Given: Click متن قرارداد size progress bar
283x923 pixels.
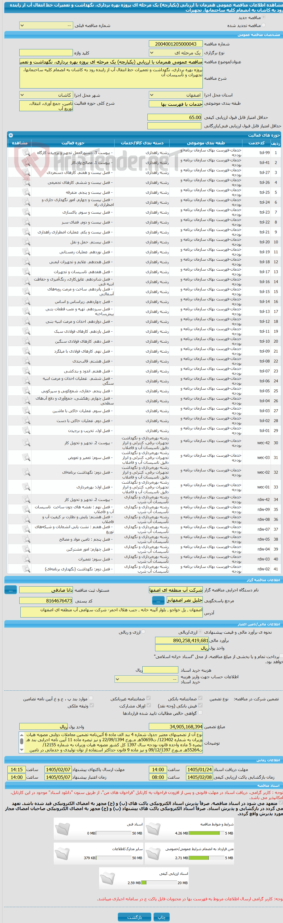Looking at the screenshot, I should [206, 858].
